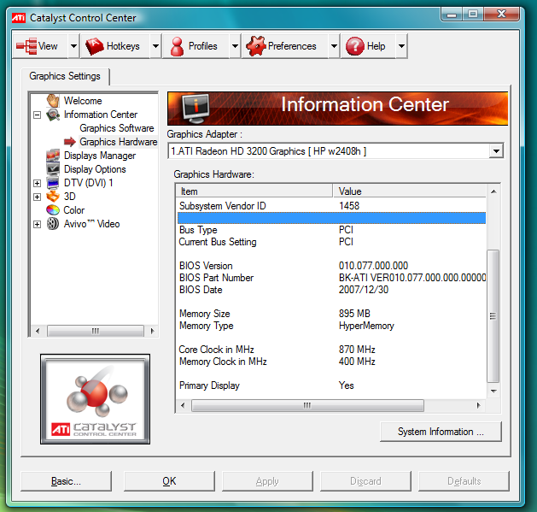Select Graphics Hardware in the tree
Viewport: 537px width, 512px height.
click(x=118, y=142)
